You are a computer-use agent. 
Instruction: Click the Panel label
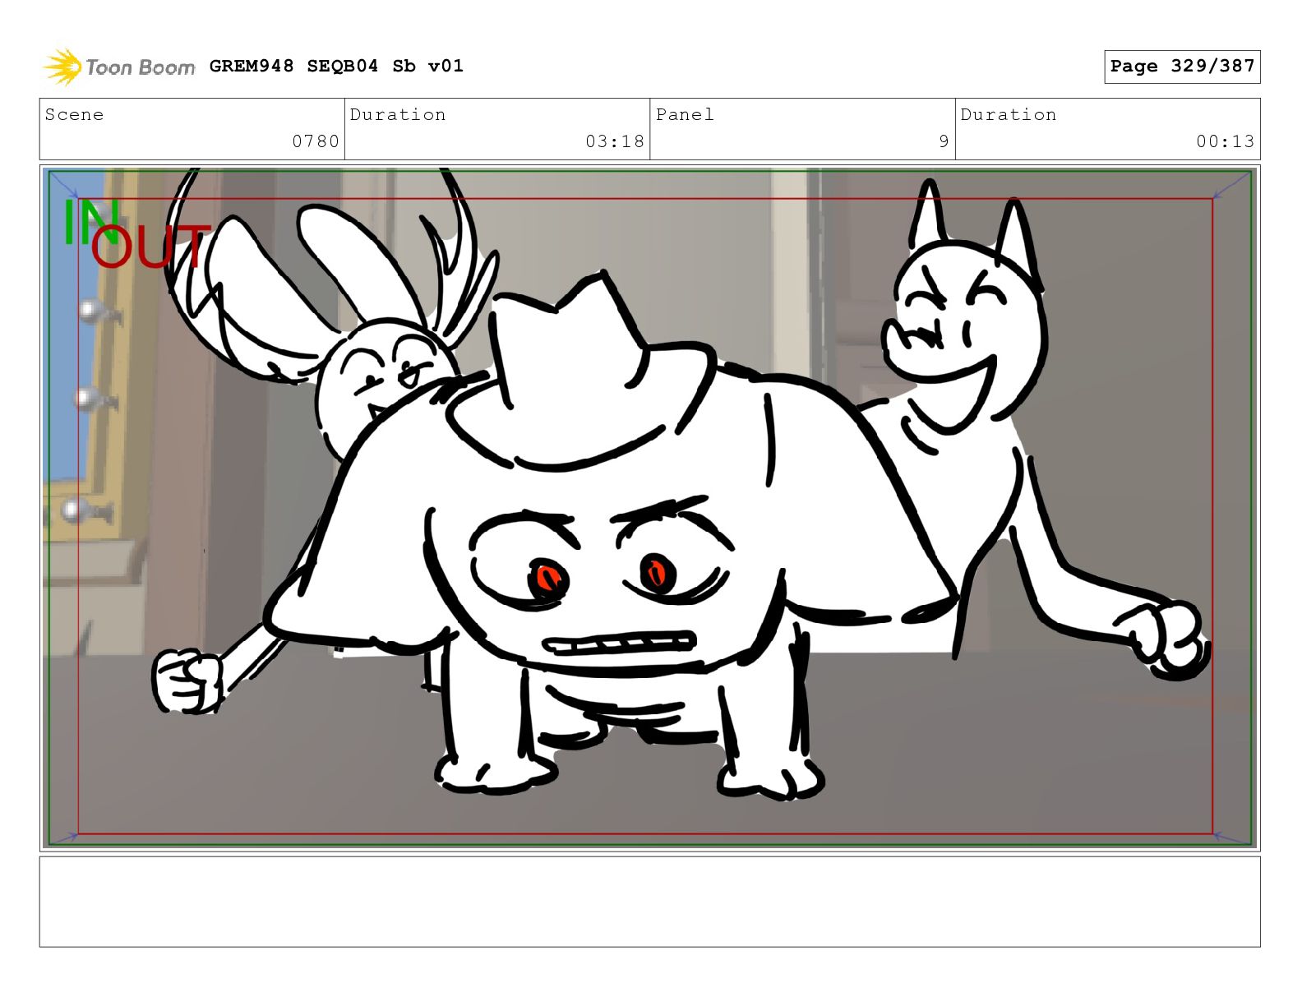click(685, 114)
